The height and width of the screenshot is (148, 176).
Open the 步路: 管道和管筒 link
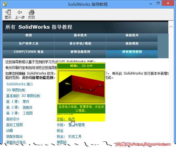(71, 125)
